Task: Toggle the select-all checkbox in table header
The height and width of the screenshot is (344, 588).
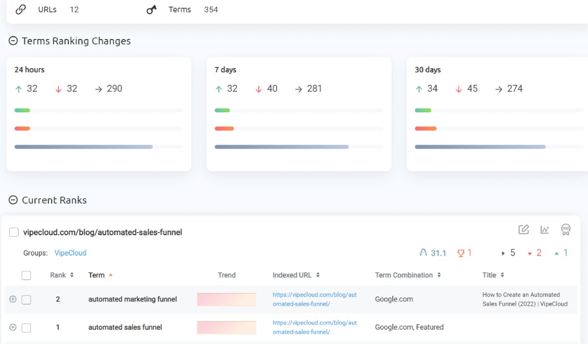Action: click(26, 276)
